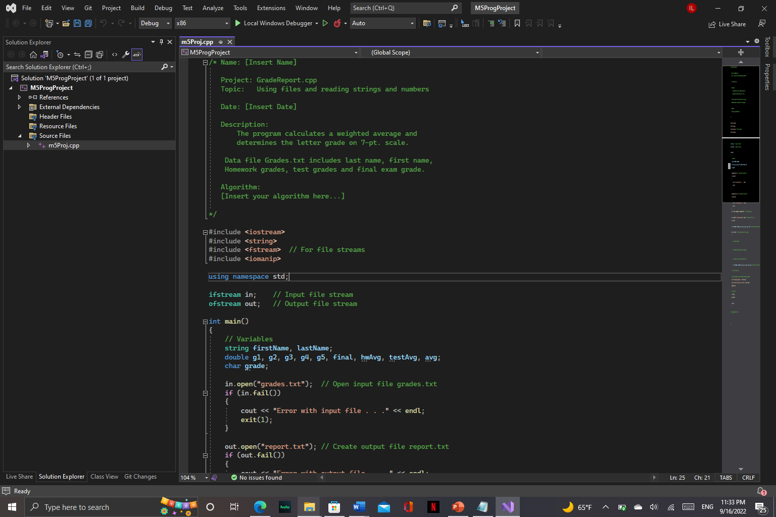Toggle Sync with Active Document in Solution Explorer
Viewport: 776px width, 517px height.
(x=77, y=55)
